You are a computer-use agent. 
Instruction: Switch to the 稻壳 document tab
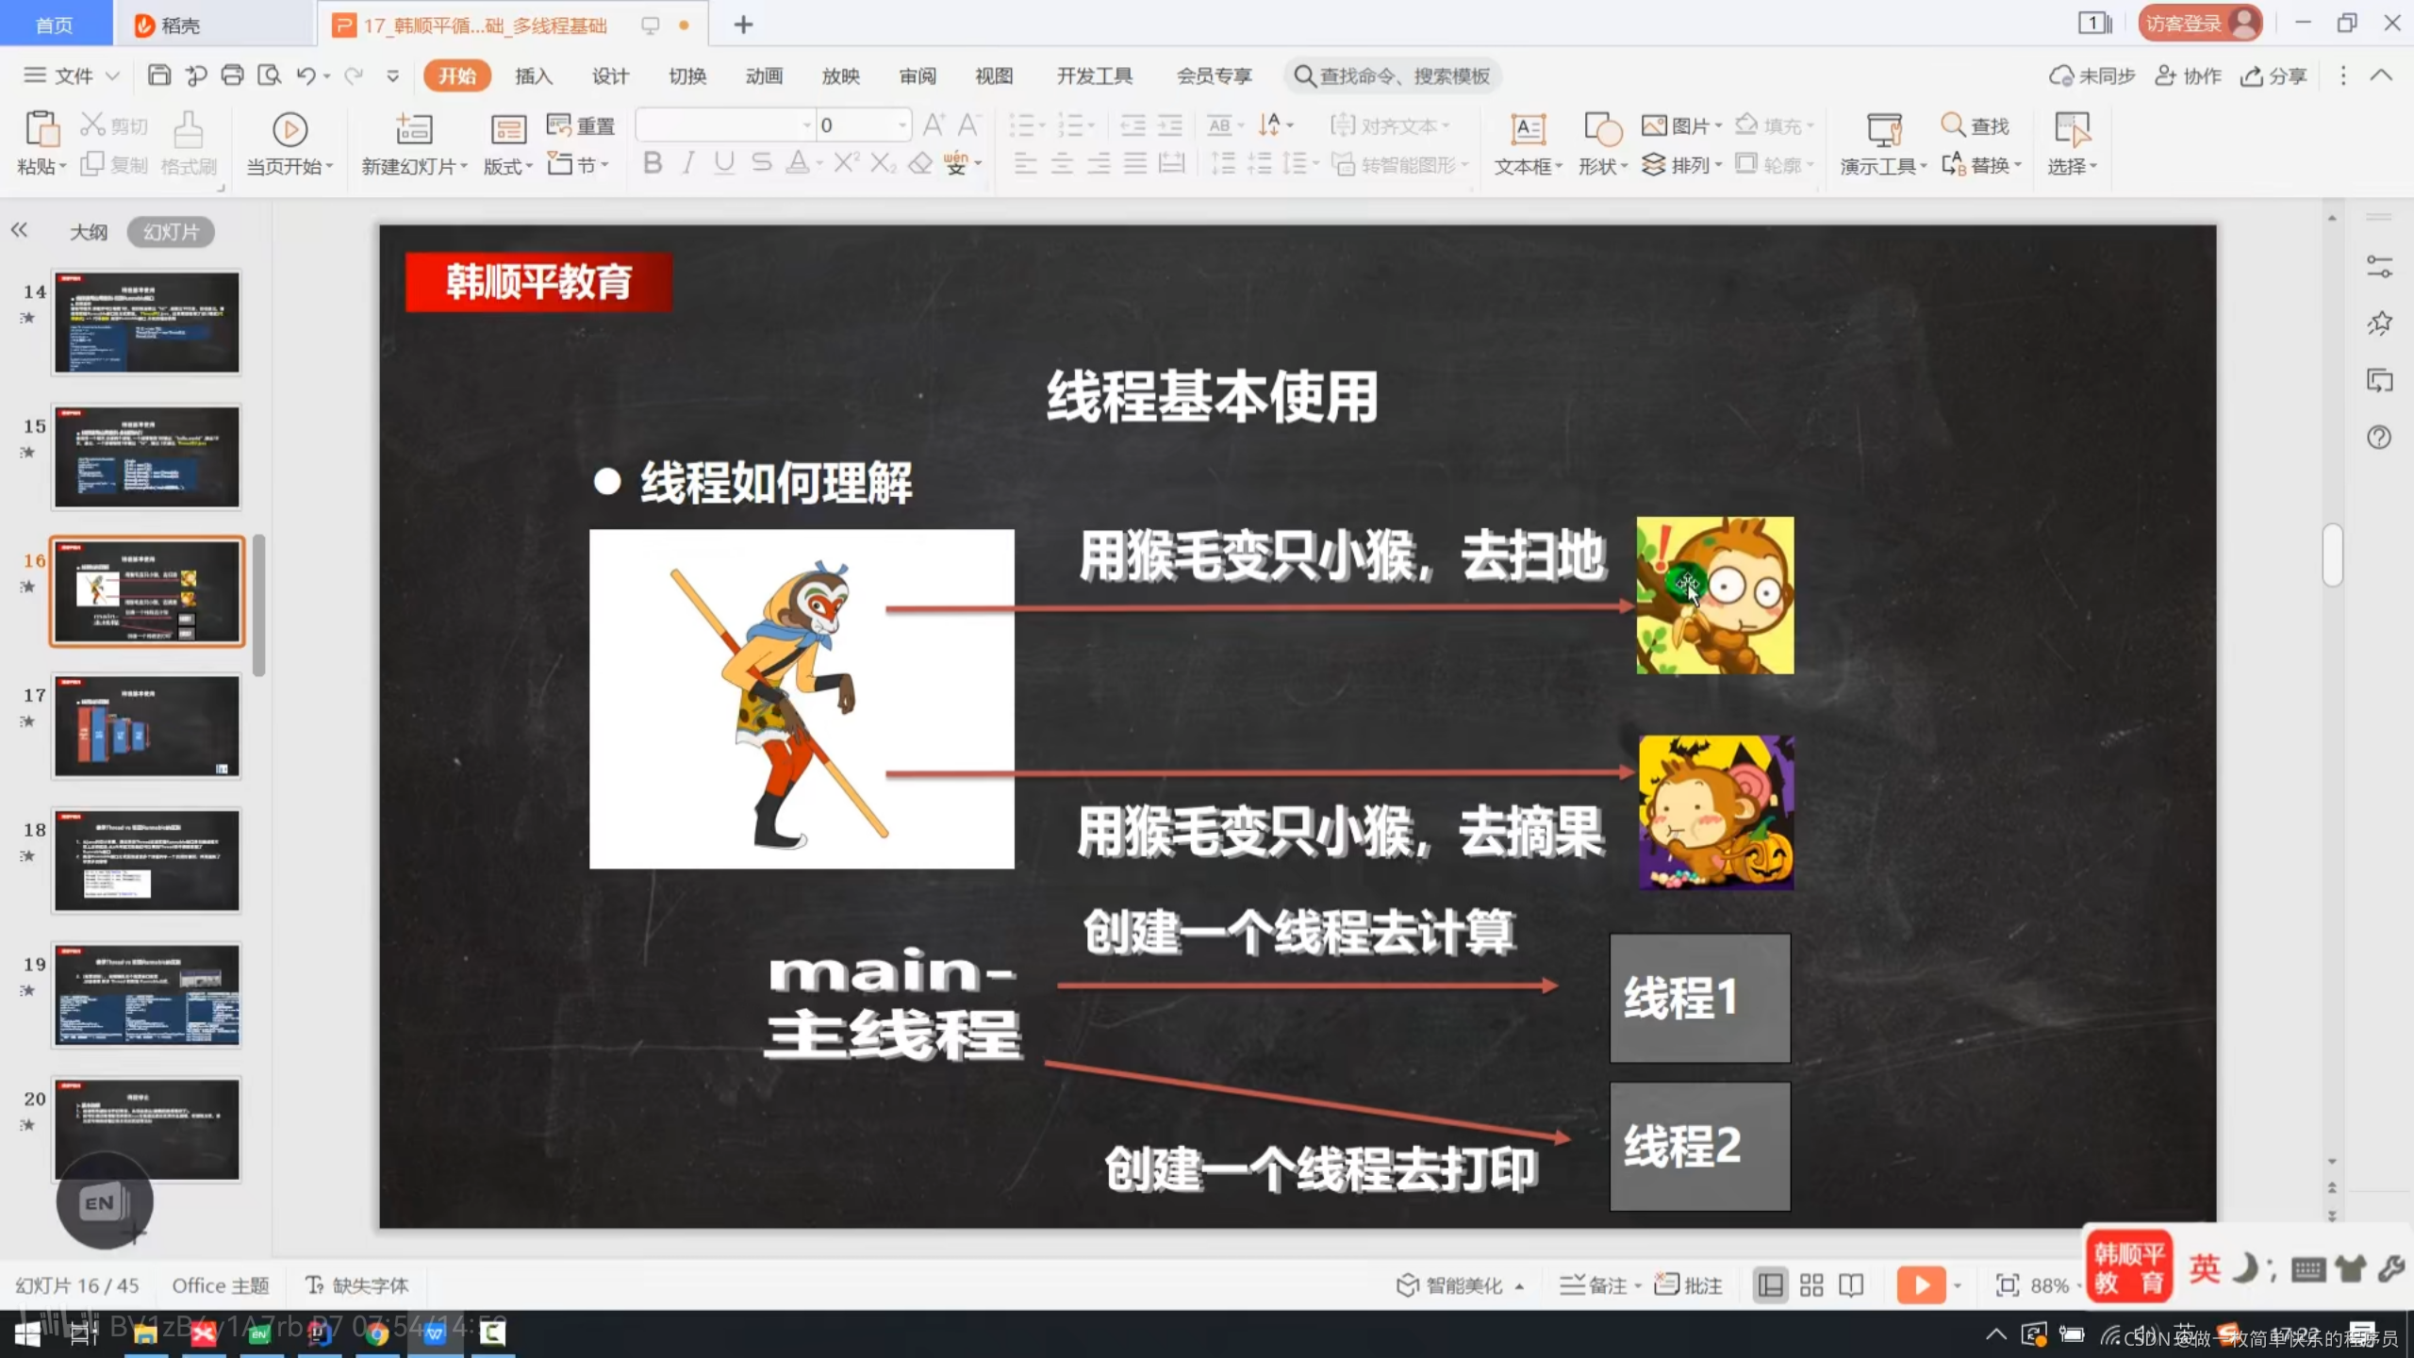click(x=215, y=25)
